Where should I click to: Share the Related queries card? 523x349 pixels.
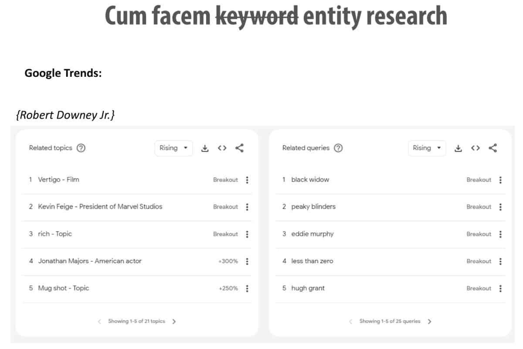tap(492, 148)
